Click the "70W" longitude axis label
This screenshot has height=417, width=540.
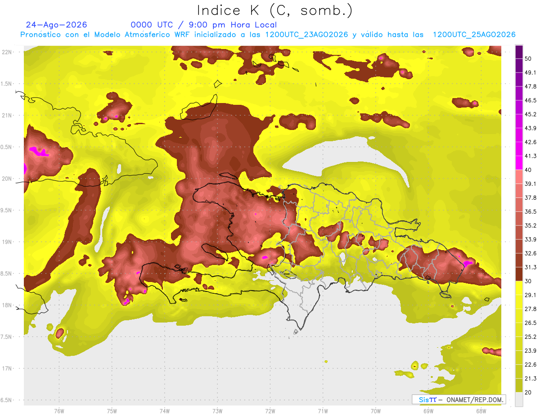[x=375, y=411]
